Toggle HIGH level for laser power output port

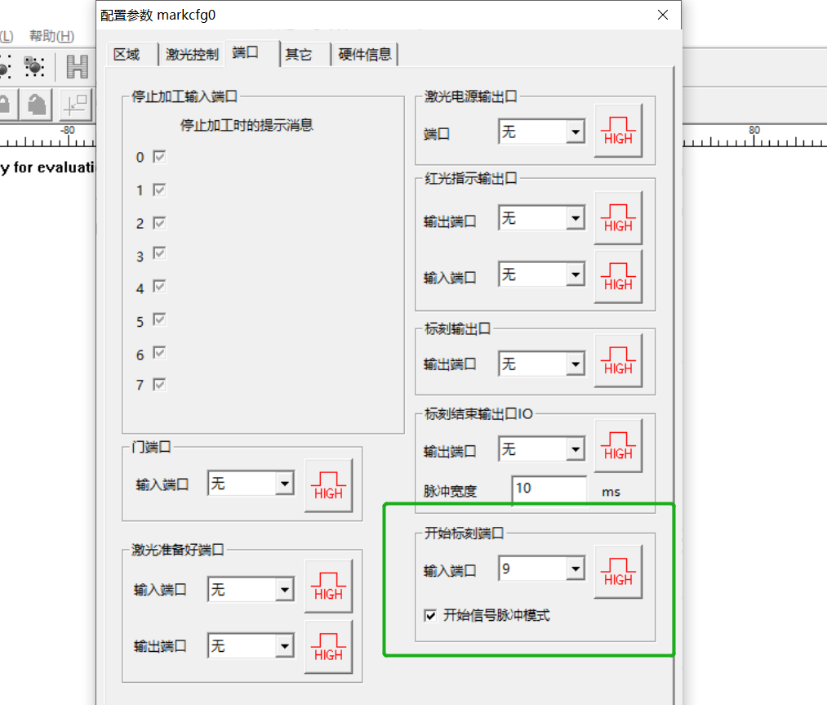[x=618, y=131]
